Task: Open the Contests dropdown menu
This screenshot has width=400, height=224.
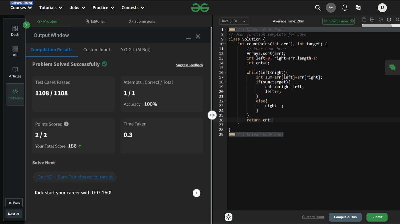Action: pos(133,8)
